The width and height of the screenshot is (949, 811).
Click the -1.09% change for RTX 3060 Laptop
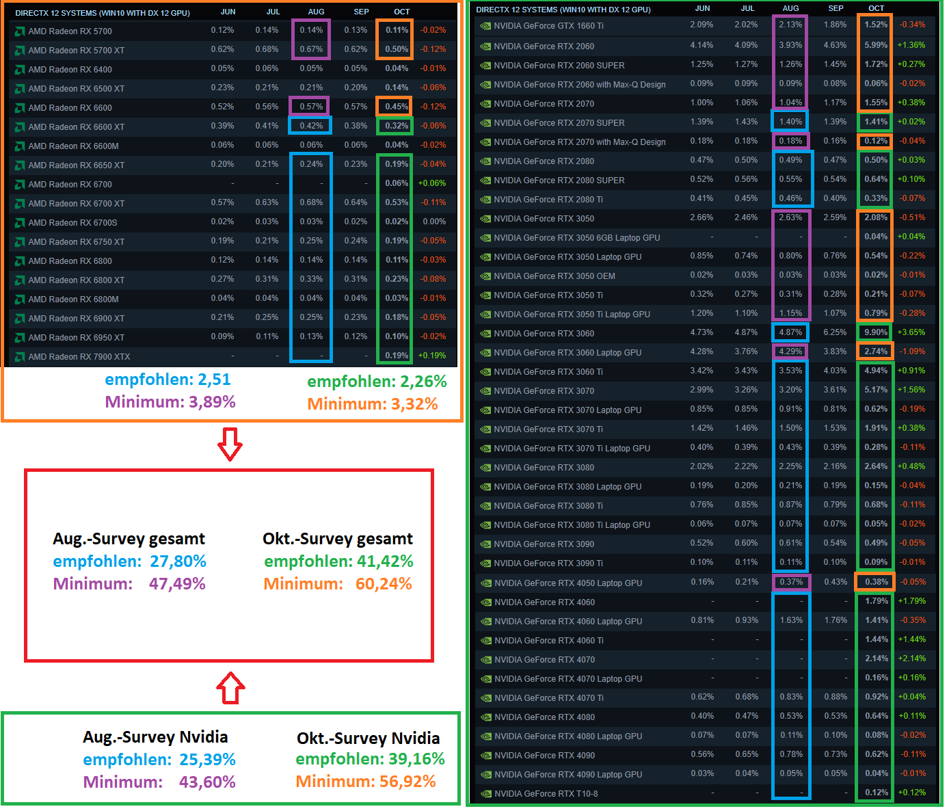[911, 351]
